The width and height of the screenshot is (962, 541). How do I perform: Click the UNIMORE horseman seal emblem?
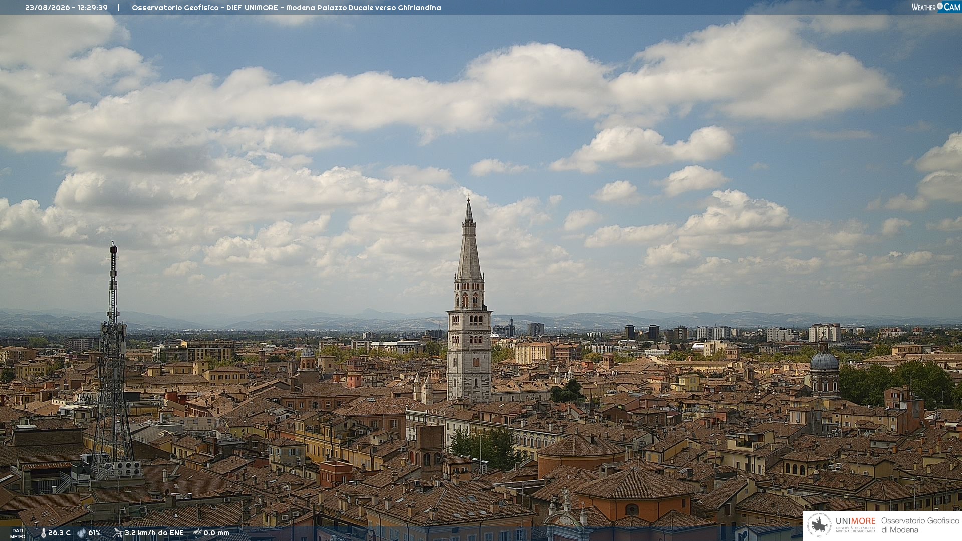pyautogui.click(x=820, y=525)
